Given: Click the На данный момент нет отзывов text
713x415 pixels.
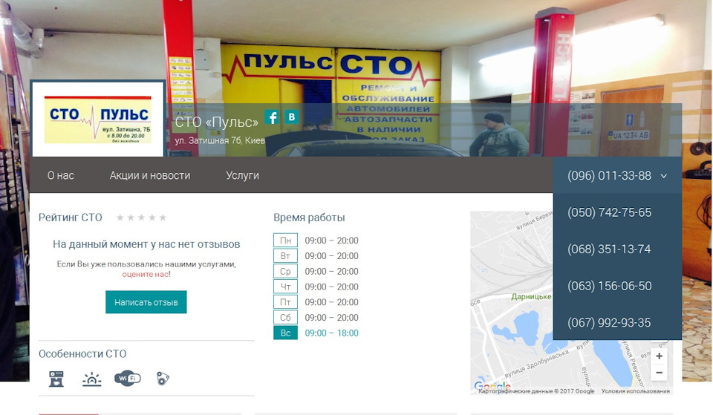Looking at the screenshot, I should (146, 244).
